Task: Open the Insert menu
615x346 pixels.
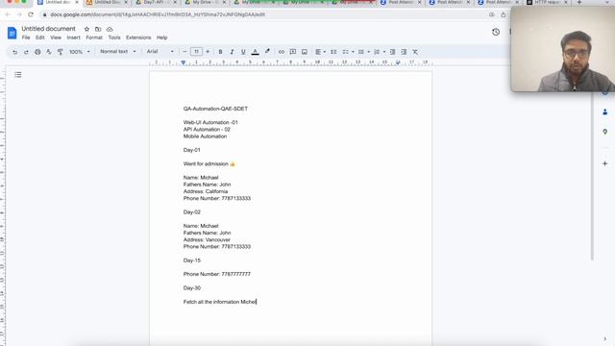Action: coord(73,37)
